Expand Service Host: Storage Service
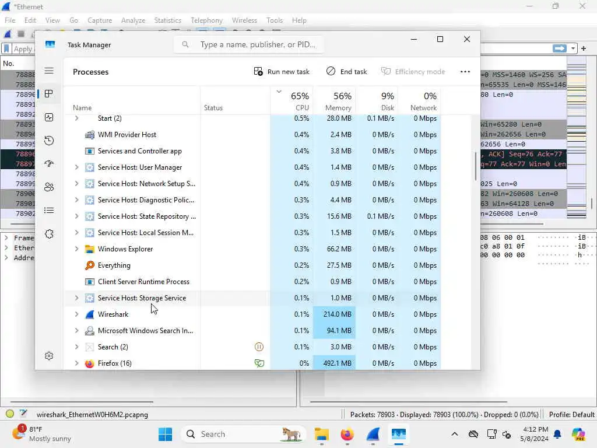Screen dimensions: 597x448 [76, 298]
